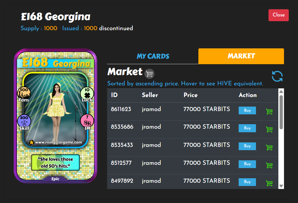Click the scrollbar down arrow
298x203 pixels.
click(281, 186)
